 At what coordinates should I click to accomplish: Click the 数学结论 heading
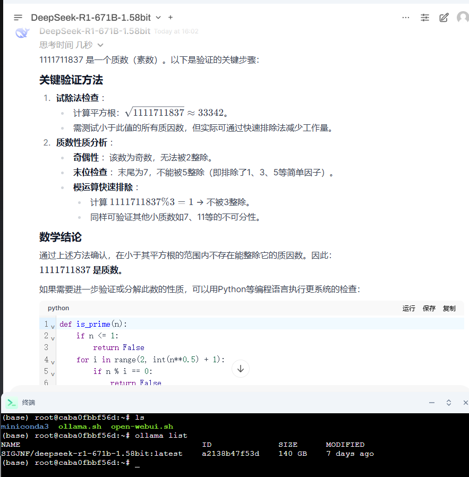point(60,237)
